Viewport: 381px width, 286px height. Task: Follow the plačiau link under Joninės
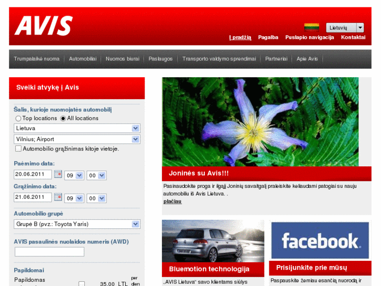pyautogui.click(x=172, y=202)
